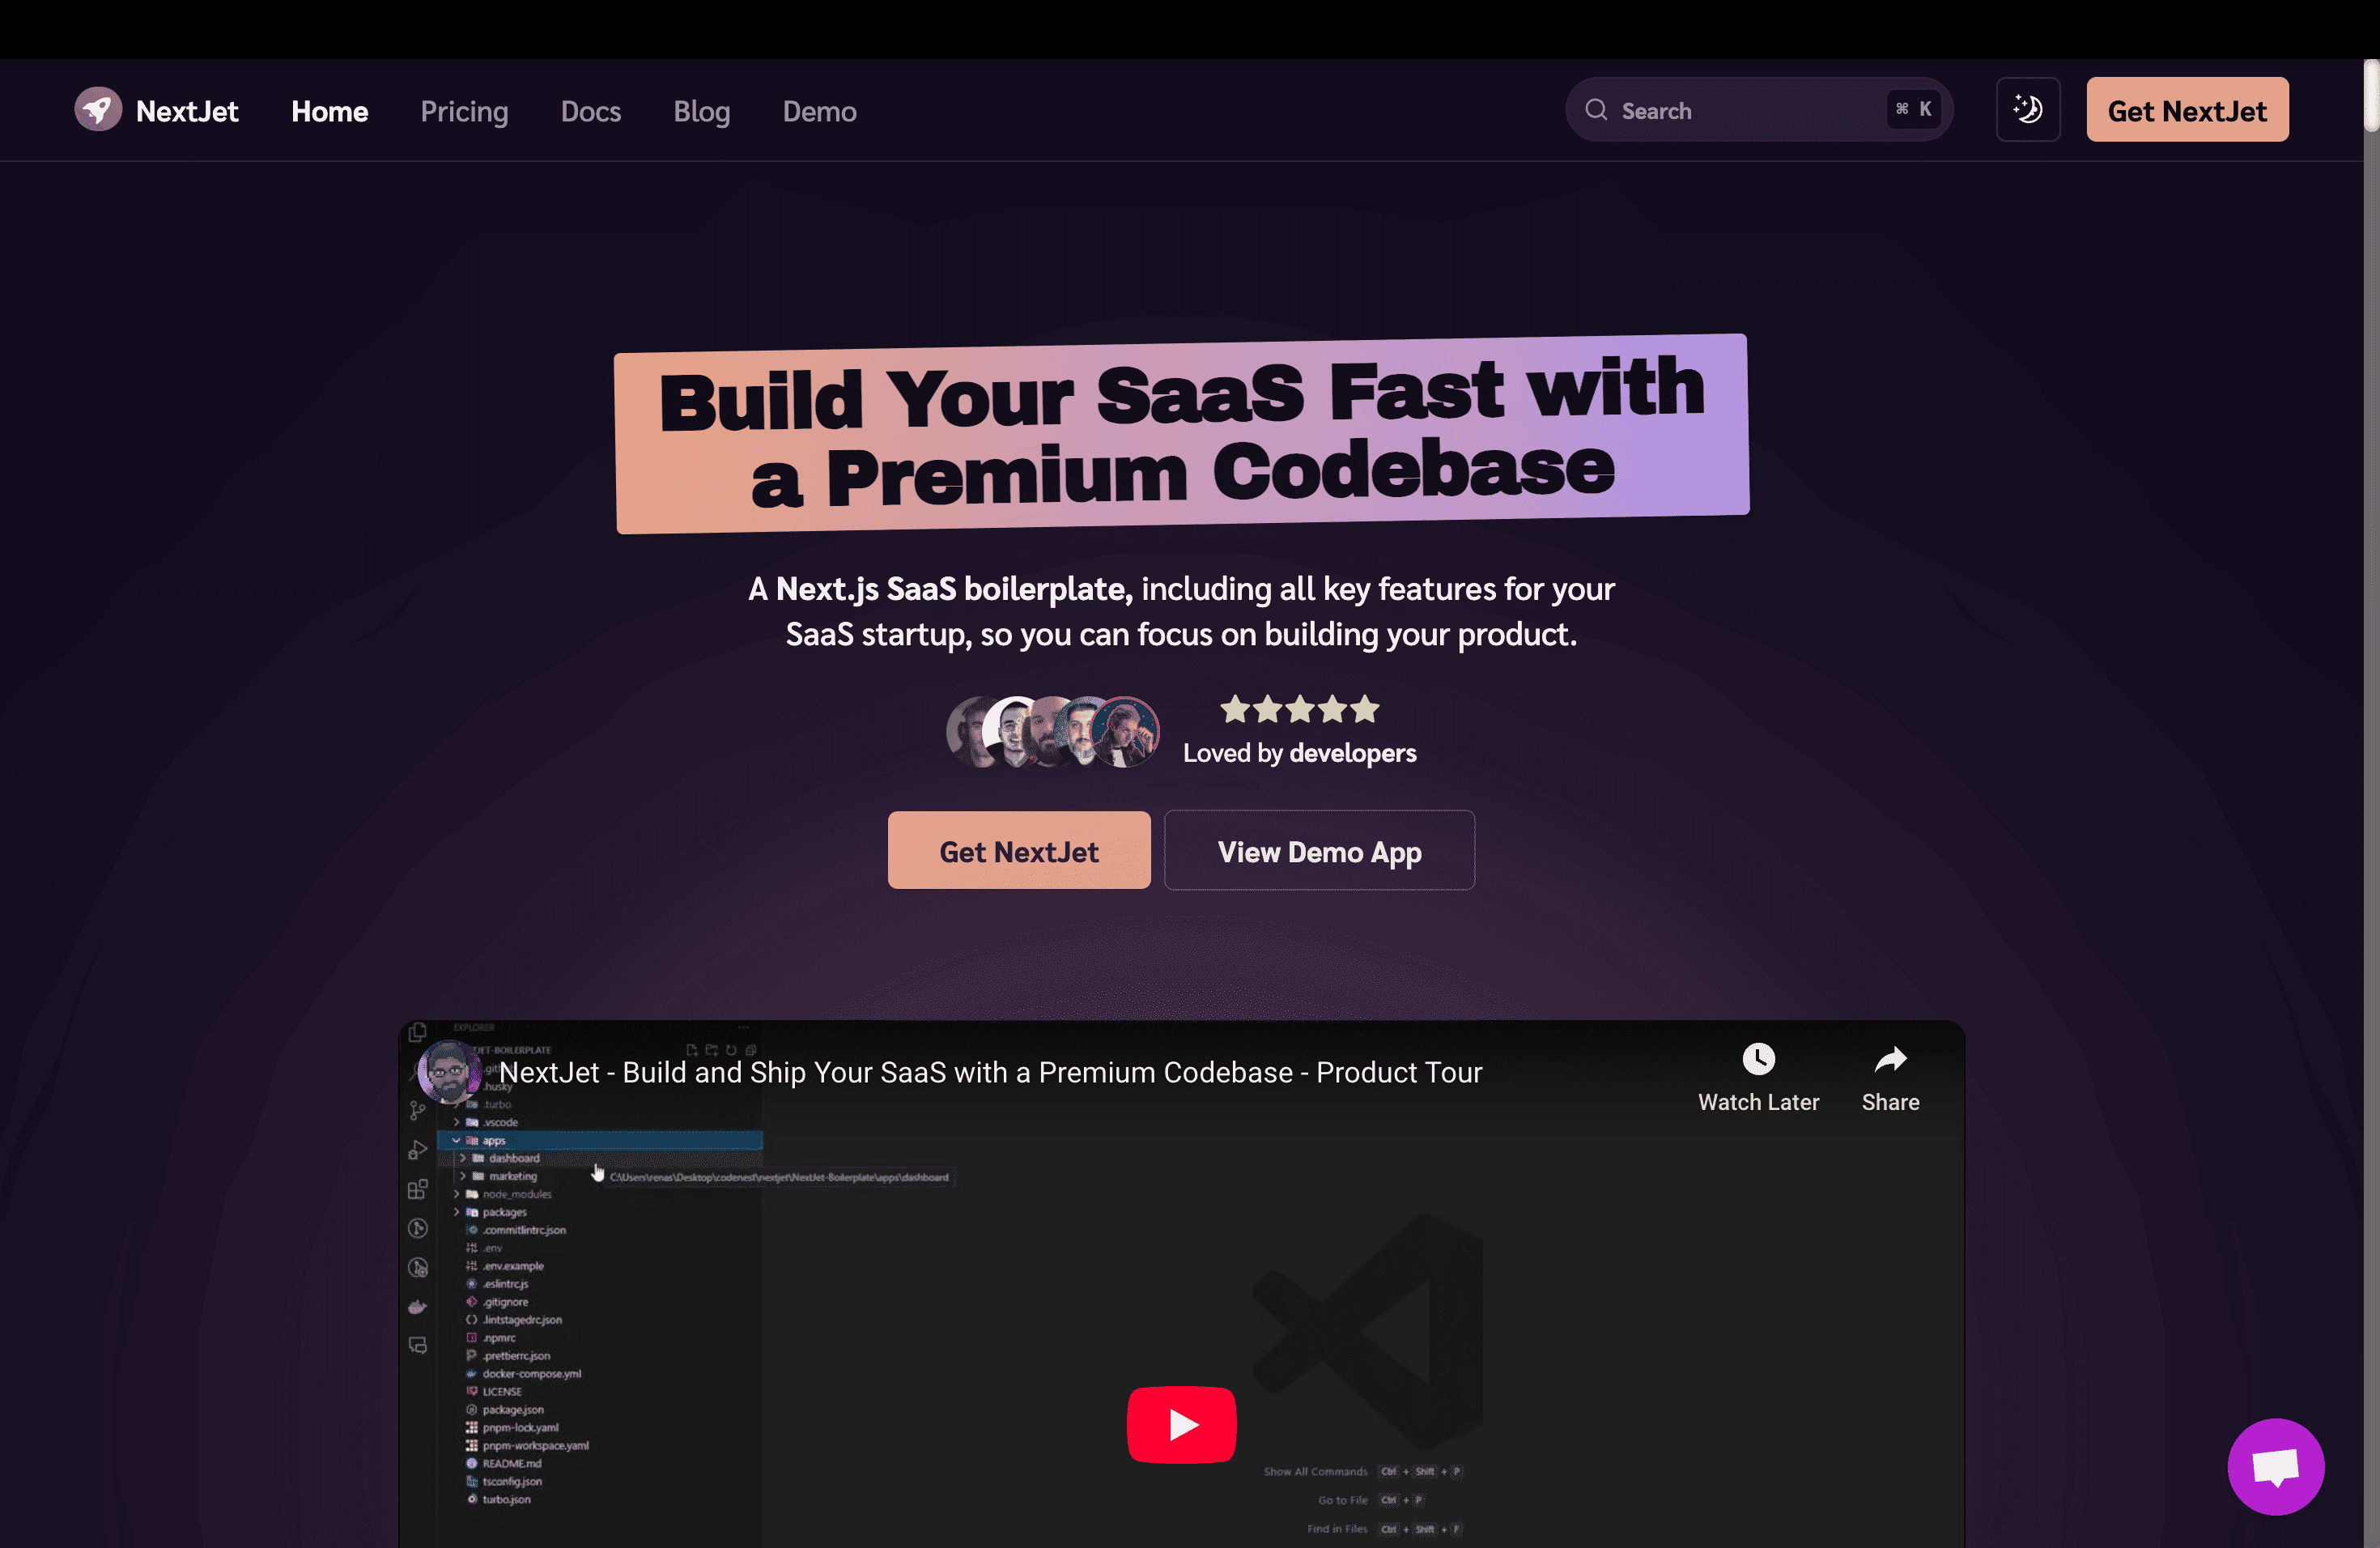This screenshot has width=2380, height=1548.
Task: Click the first developer avatar
Action: [x=970, y=732]
